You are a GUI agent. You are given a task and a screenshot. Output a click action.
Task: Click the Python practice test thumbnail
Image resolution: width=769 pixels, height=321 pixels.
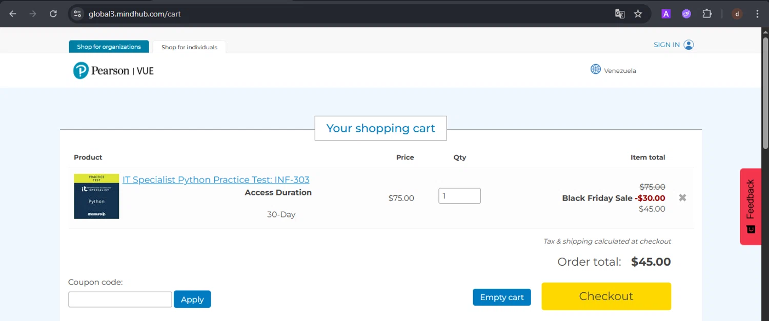tap(96, 196)
